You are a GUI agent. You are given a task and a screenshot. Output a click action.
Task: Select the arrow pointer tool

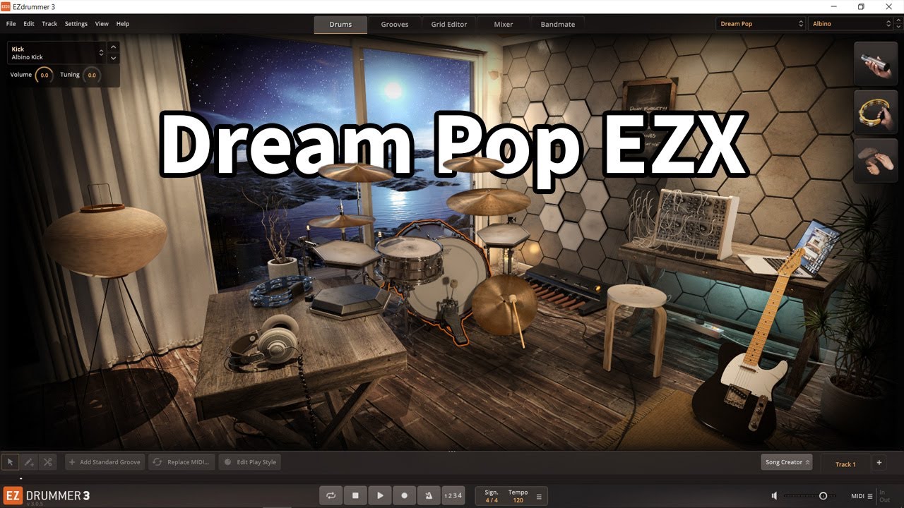click(10, 462)
